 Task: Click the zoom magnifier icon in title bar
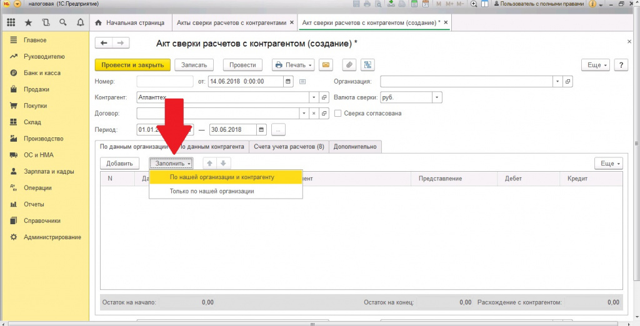(x=474, y=4)
